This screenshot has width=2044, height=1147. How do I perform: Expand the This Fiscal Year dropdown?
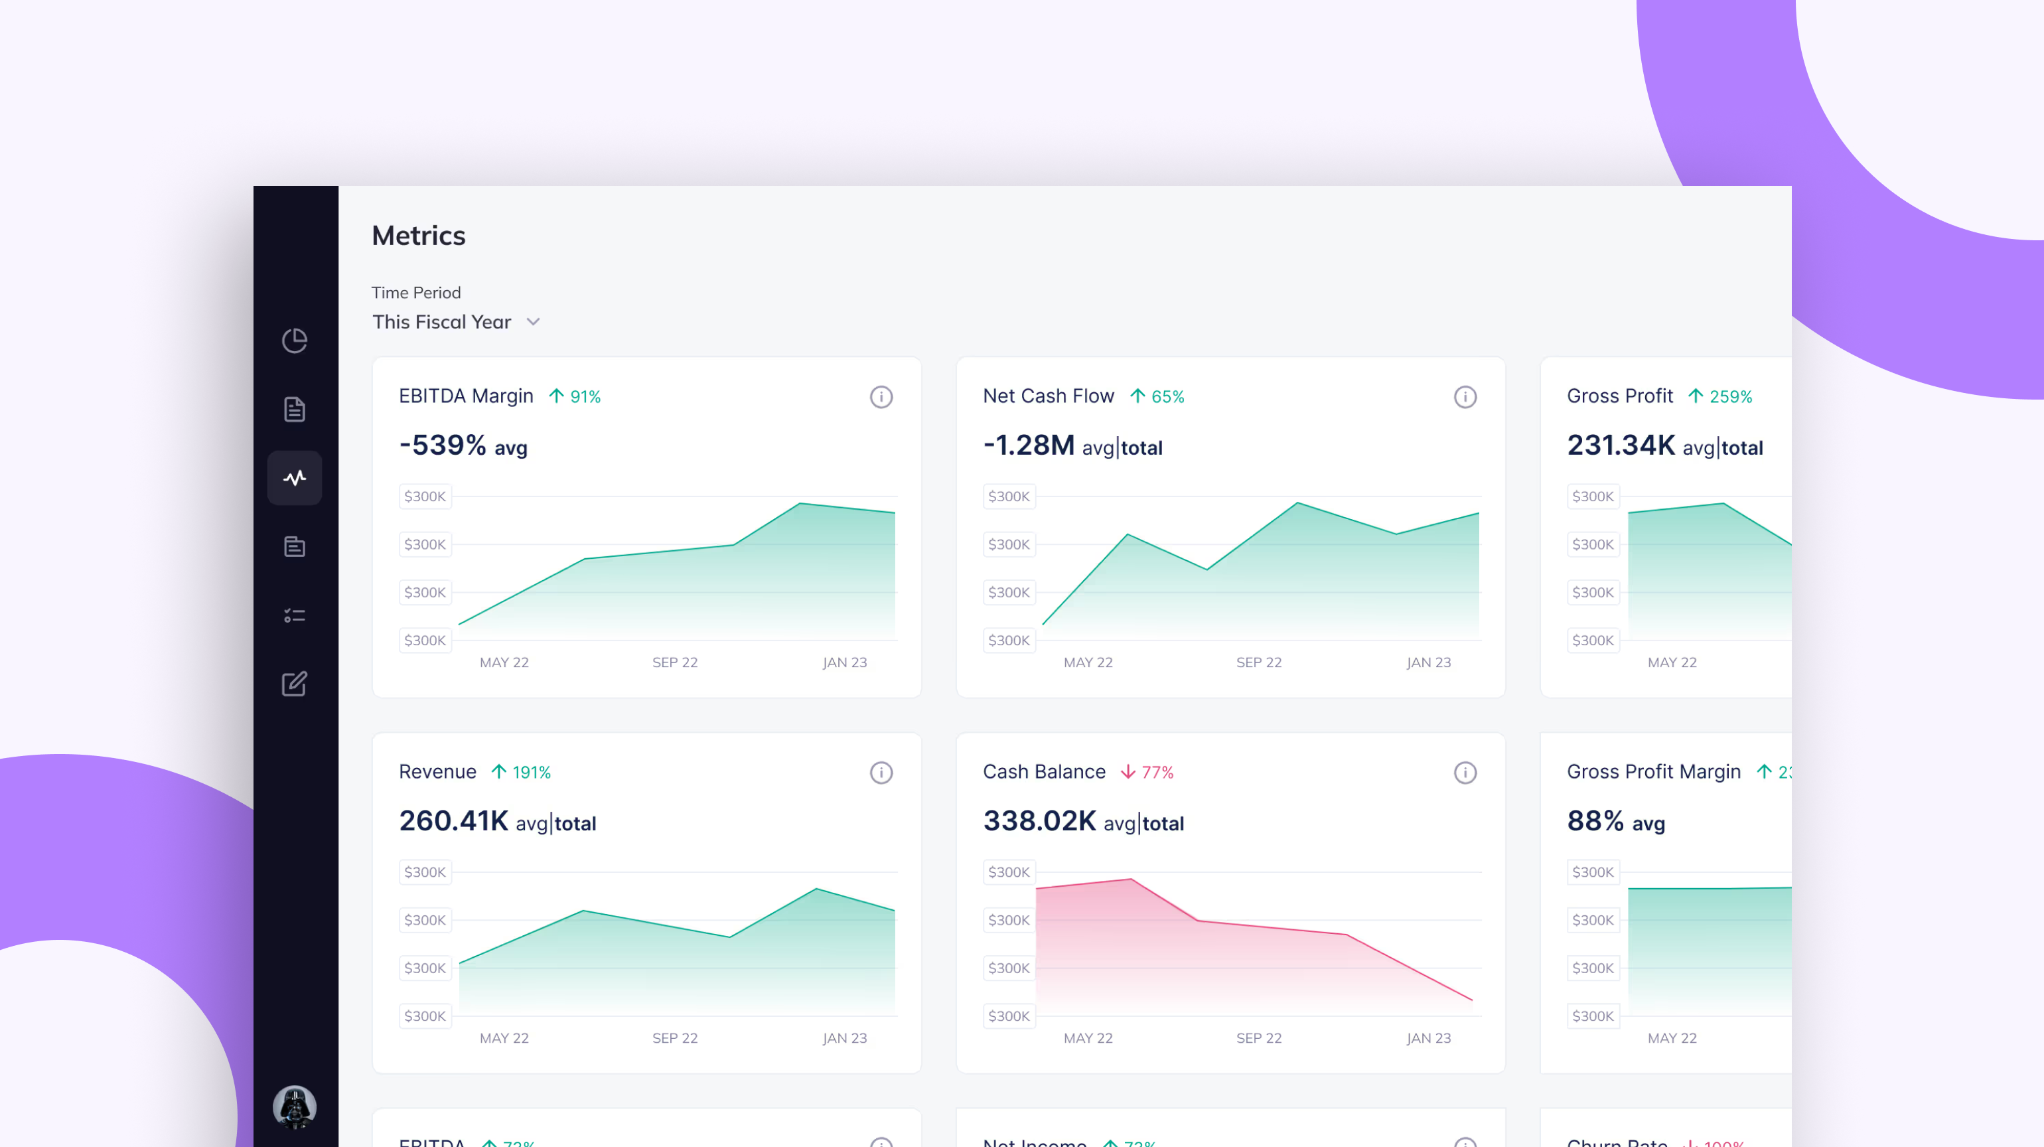[x=442, y=321]
